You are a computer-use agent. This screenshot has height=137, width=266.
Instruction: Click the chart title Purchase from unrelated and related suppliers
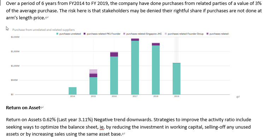pyautogui.click(x=43, y=30)
